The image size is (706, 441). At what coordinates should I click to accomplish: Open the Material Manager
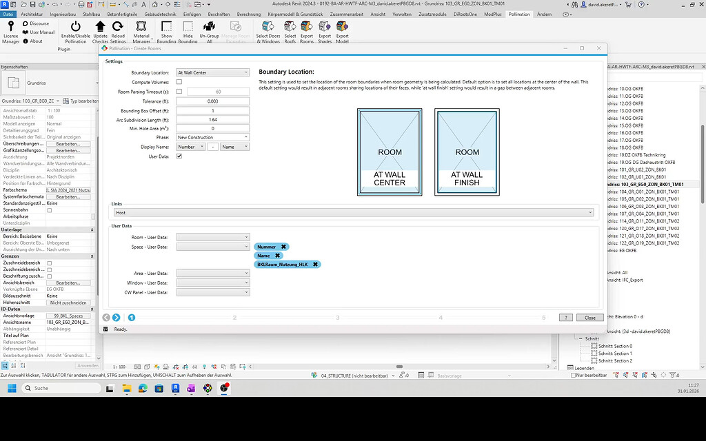click(x=141, y=32)
